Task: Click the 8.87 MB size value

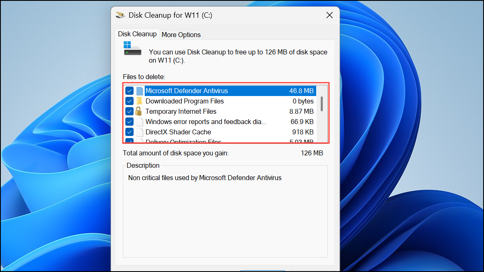Action: (301, 111)
